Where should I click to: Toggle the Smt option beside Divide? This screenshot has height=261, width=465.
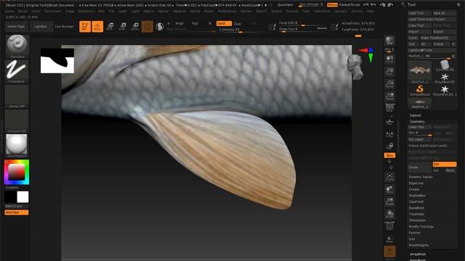pyautogui.click(x=444, y=165)
